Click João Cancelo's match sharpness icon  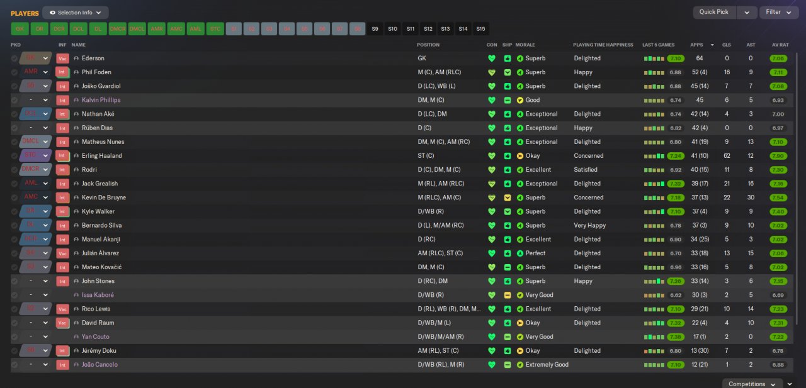tap(508, 365)
